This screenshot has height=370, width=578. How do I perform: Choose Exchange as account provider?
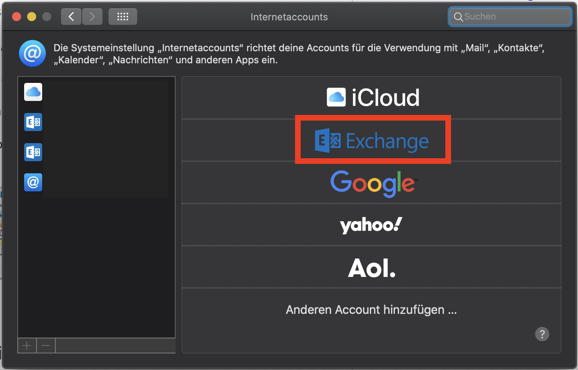coord(372,141)
